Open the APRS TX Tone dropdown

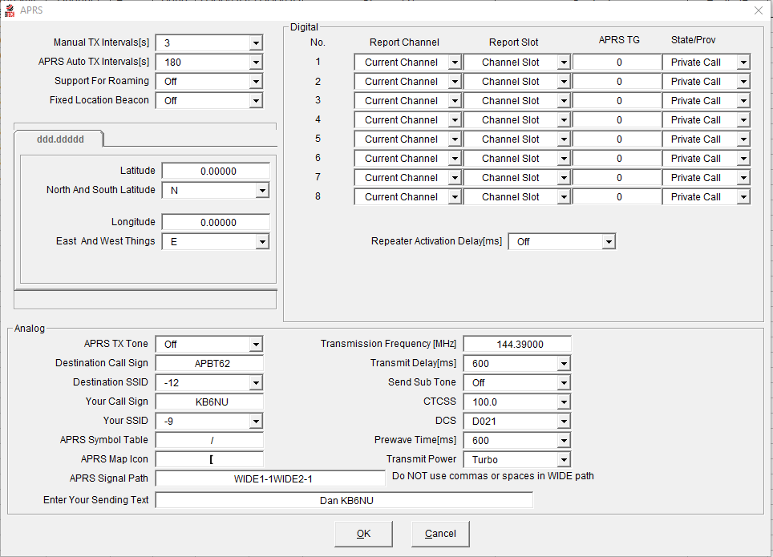coord(256,345)
